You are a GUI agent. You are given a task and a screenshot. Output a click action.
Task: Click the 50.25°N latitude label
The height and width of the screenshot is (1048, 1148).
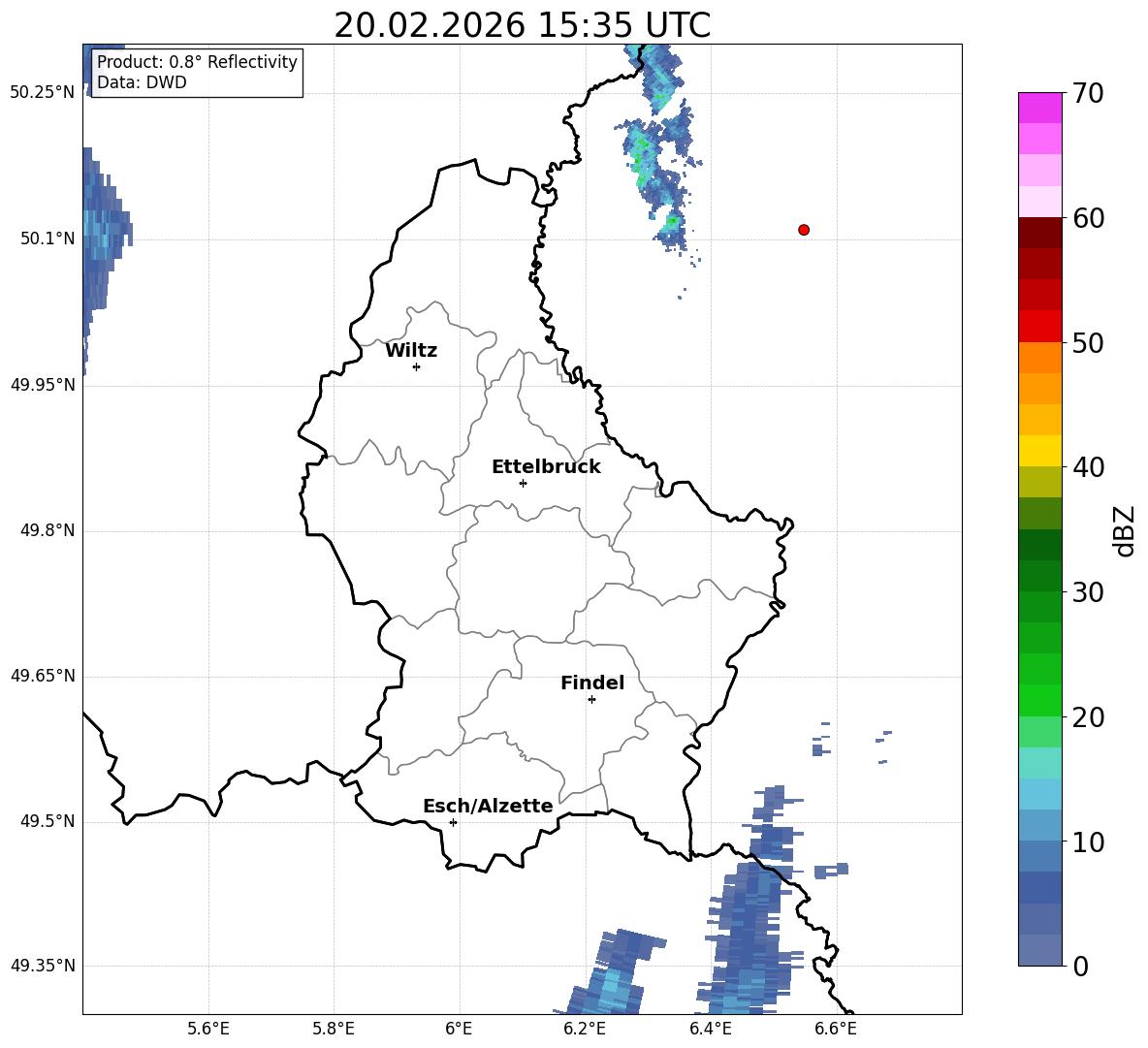tap(43, 92)
